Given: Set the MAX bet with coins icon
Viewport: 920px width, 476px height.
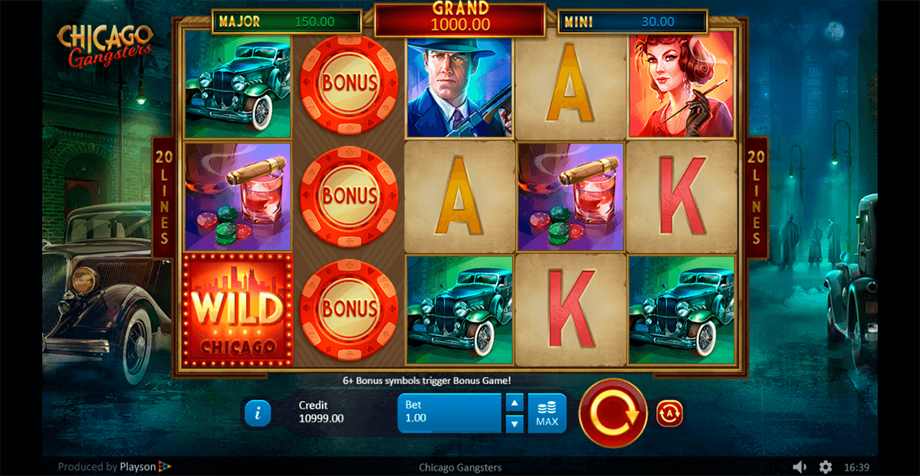Looking at the screenshot, I should pos(547,413).
